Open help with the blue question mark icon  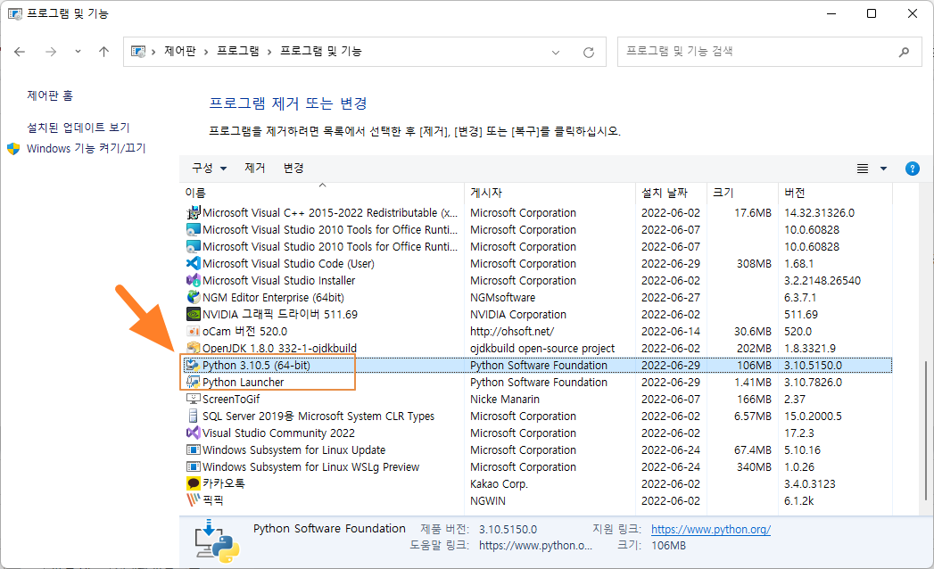(x=912, y=169)
